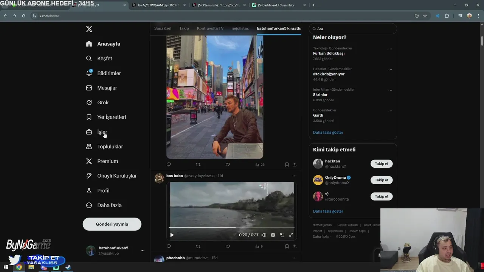This screenshot has height=272, width=484.
Task: Open options for the Gardi trend
Action: [390, 111]
